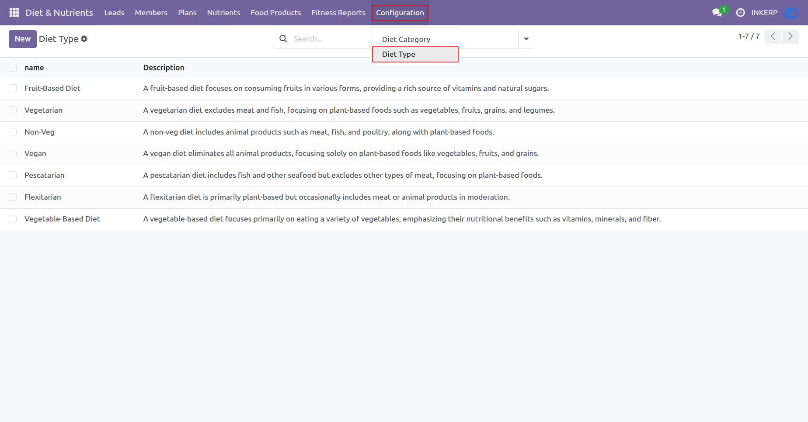The width and height of the screenshot is (808, 422).
Task: Click the 'A vegan diet eliminates' description
Action: (x=341, y=153)
